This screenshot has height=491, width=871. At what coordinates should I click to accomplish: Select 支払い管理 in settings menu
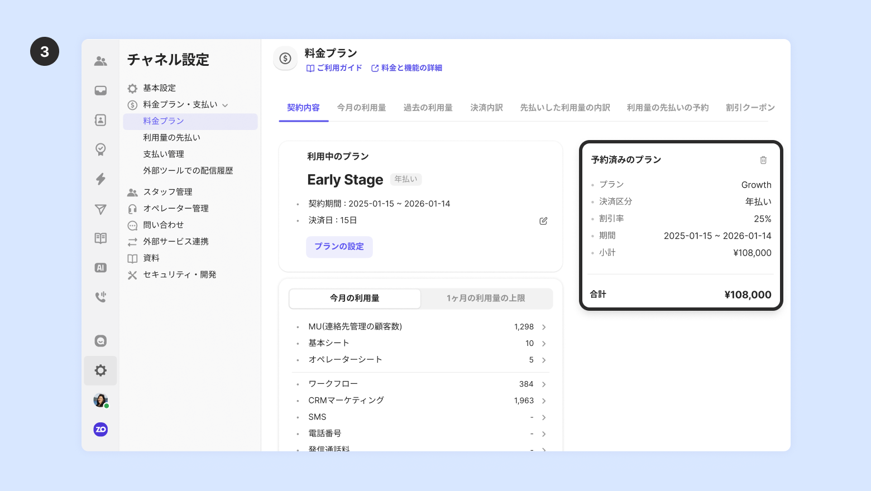pos(164,154)
